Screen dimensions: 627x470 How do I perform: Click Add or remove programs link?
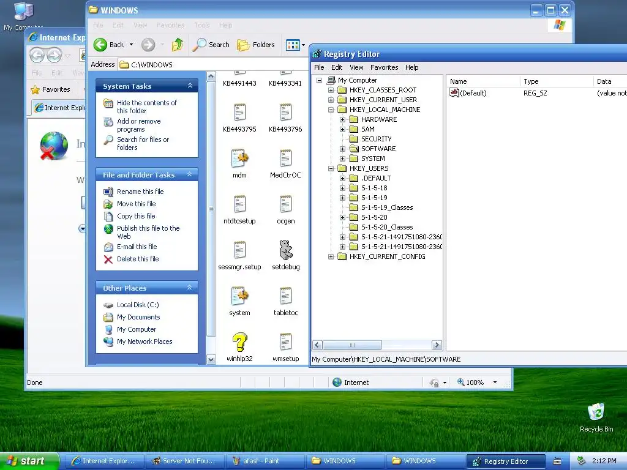[x=139, y=125]
